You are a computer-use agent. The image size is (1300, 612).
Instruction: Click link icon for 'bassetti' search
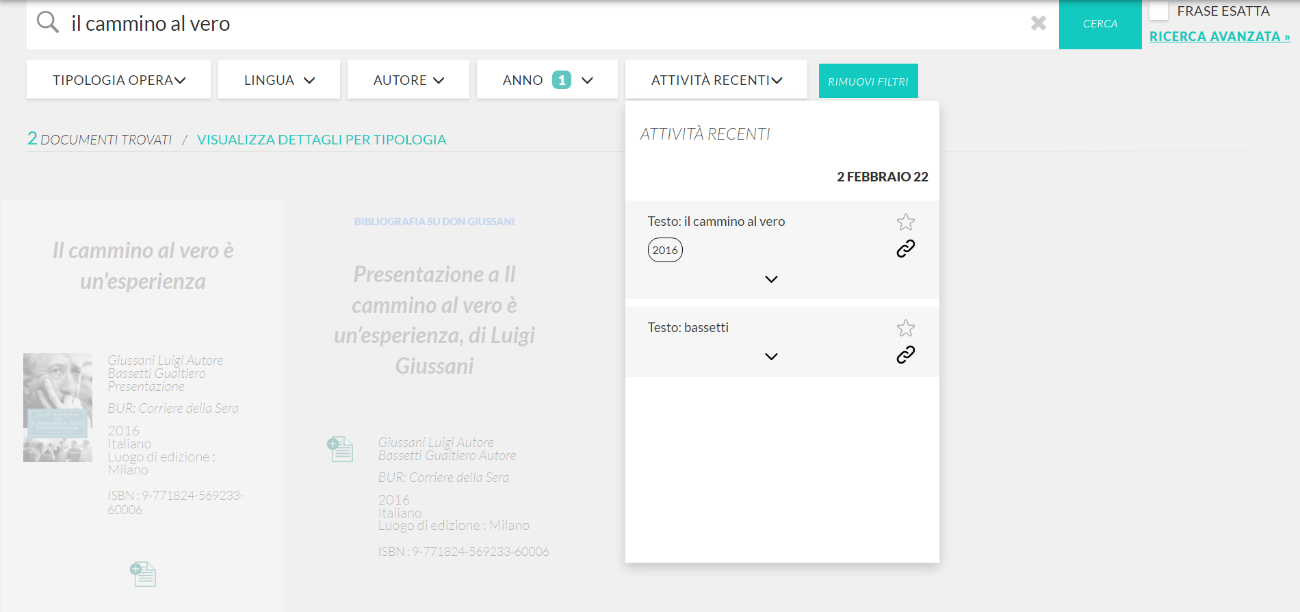coord(905,355)
